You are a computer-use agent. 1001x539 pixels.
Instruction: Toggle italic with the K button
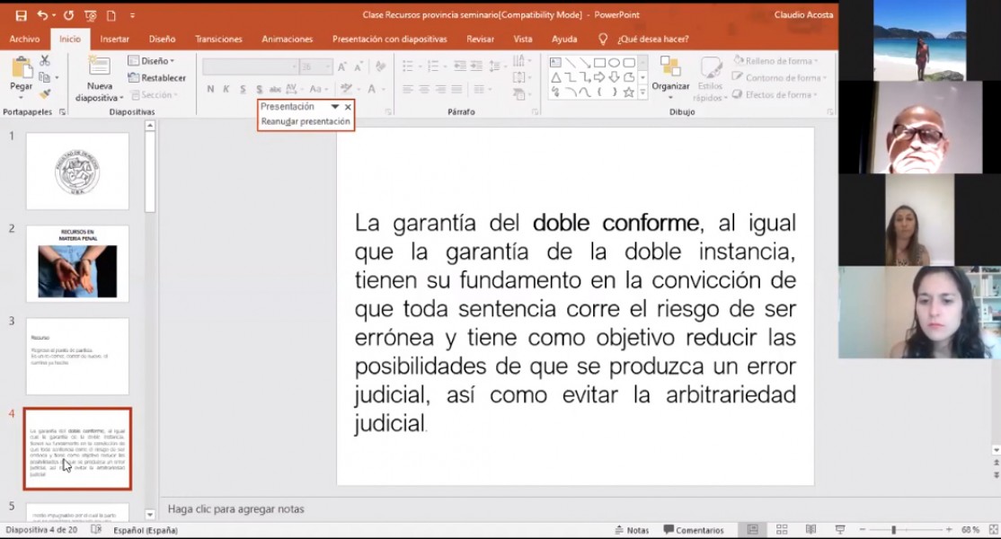(x=226, y=89)
